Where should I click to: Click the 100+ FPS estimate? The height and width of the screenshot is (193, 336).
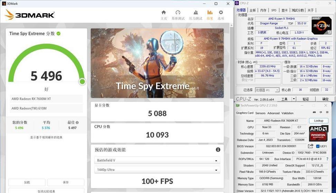(x=157, y=181)
